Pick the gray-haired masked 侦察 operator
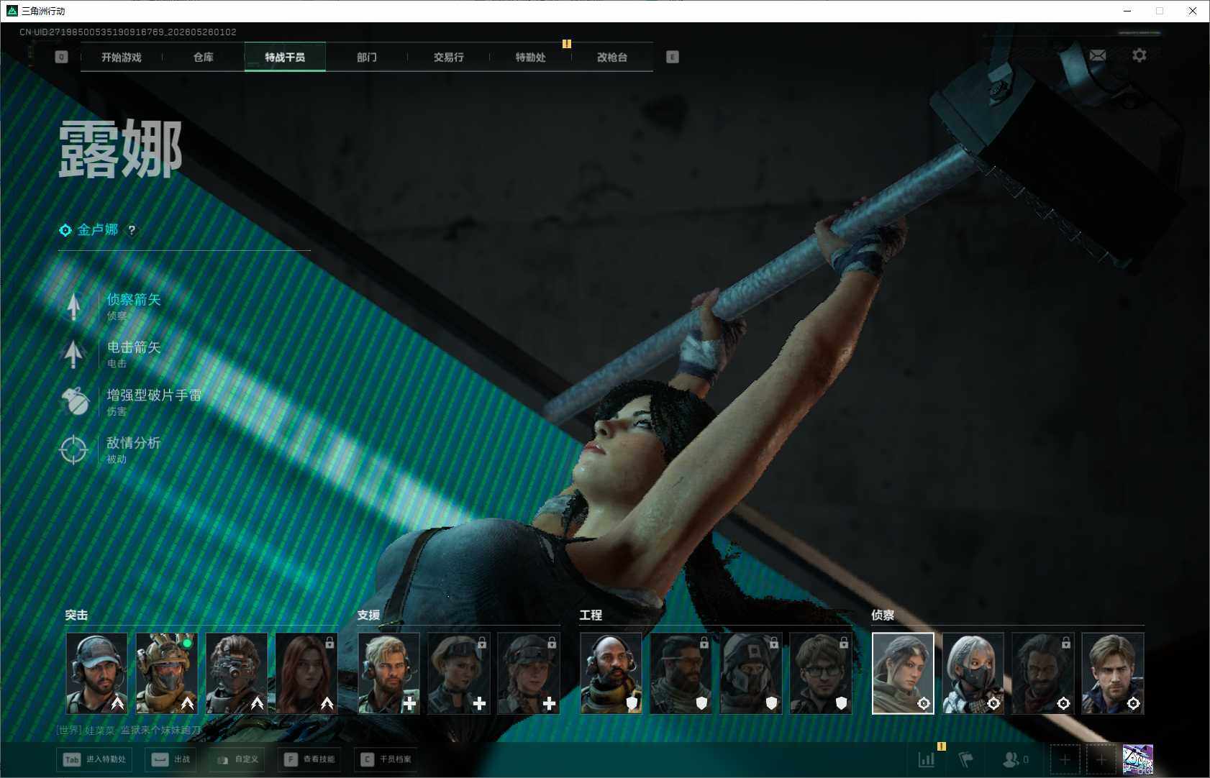Viewport: 1210px width, 778px height. [973, 673]
